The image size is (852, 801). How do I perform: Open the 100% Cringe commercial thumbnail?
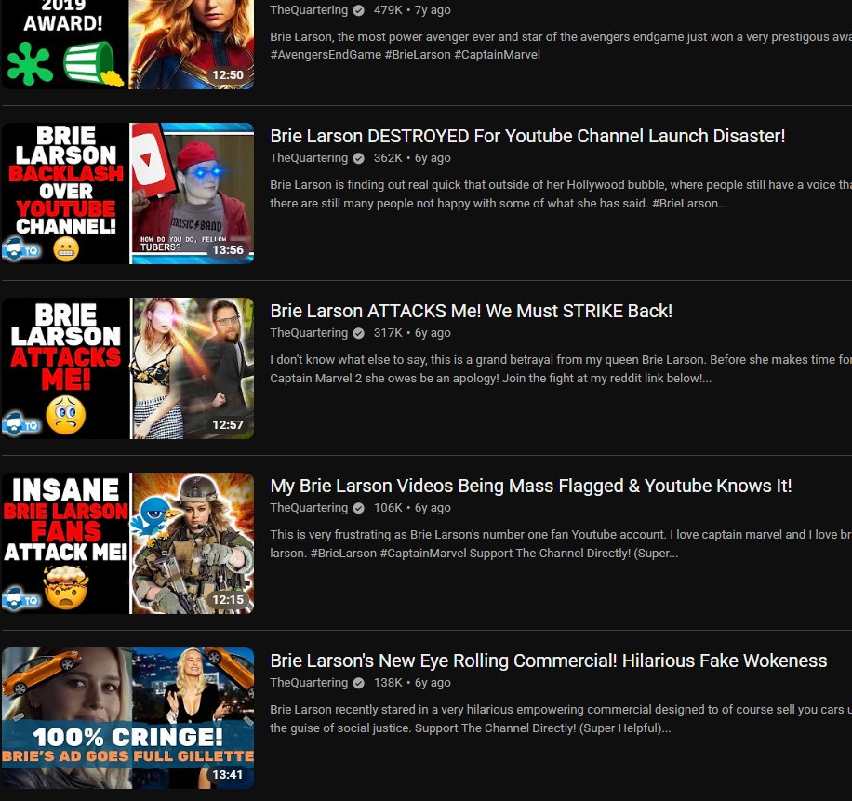pos(127,718)
